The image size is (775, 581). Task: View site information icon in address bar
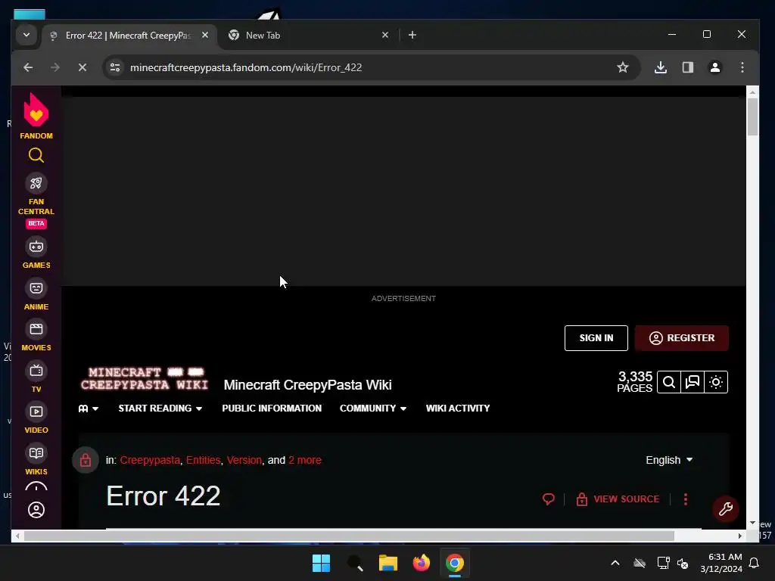coord(115,67)
